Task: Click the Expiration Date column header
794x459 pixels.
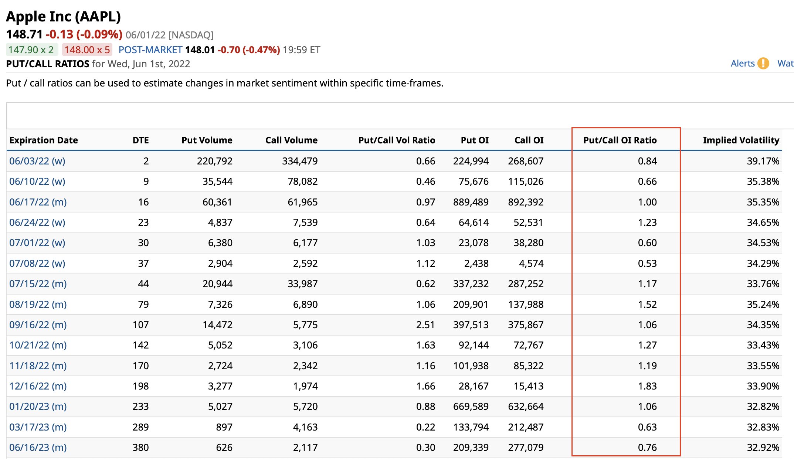Action: click(44, 140)
